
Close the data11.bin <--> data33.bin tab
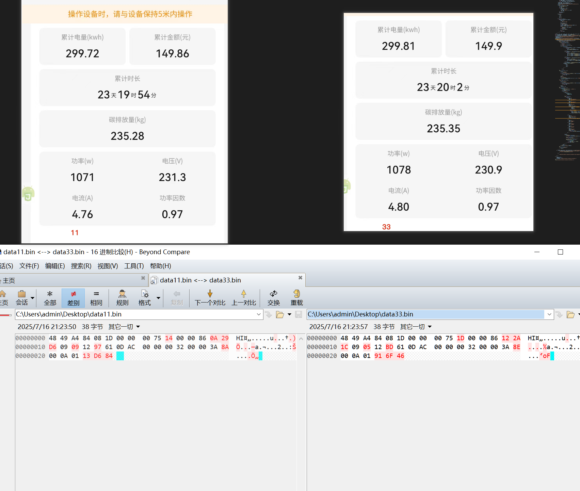pos(300,278)
